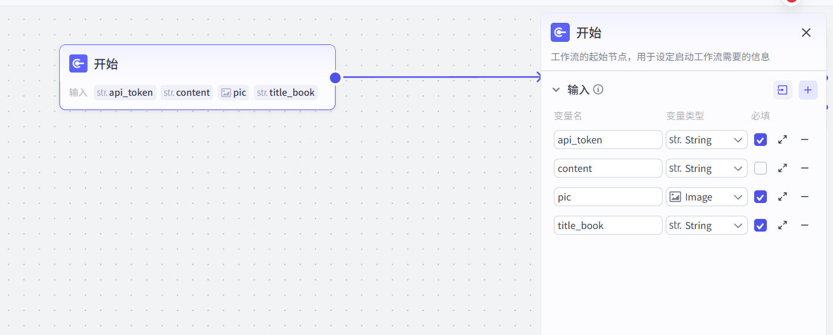Click the import variables icon in 输入 header

click(x=782, y=90)
